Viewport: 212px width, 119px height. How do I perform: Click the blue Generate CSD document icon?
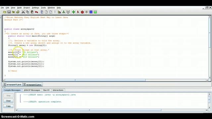(42, 12)
